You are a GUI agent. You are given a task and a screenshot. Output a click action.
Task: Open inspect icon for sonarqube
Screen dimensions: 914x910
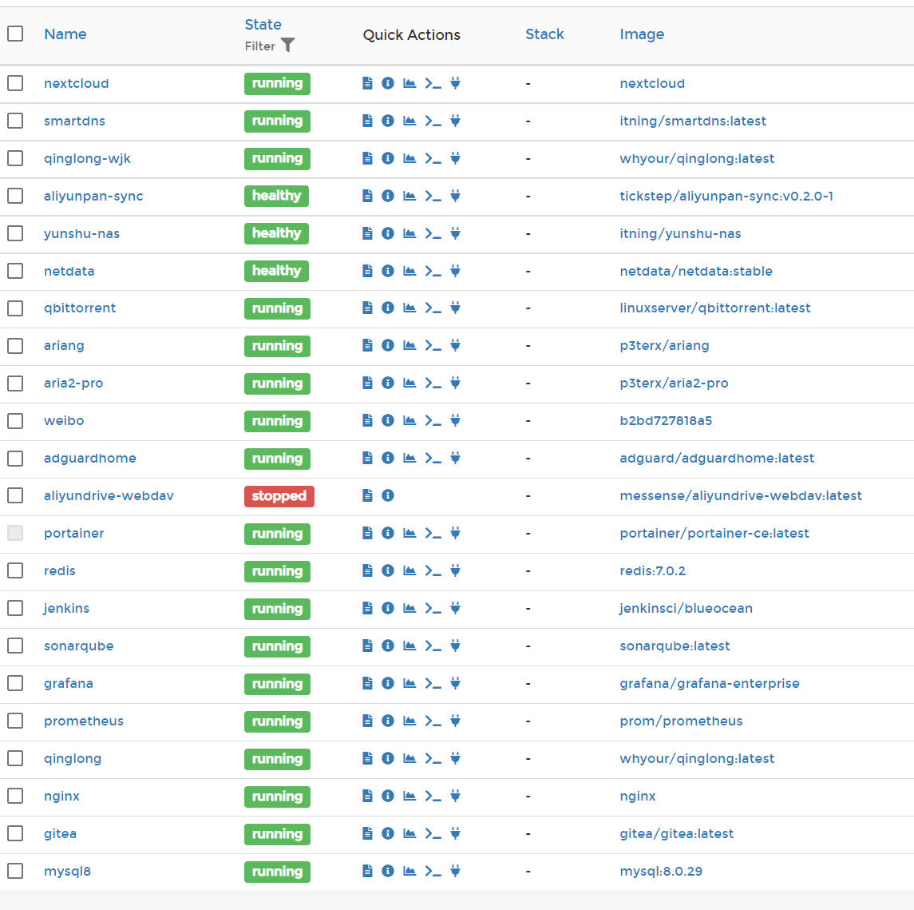coord(388,646)
